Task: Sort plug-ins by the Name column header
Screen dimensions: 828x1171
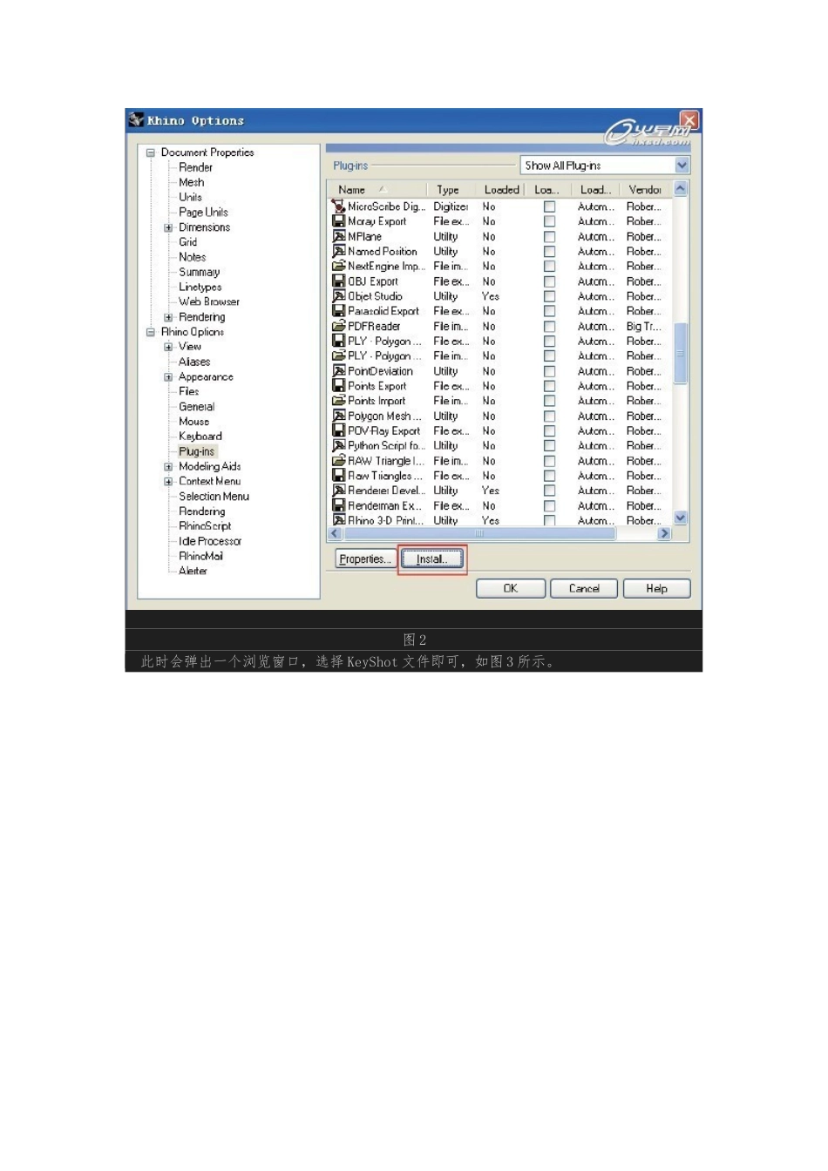Action: coord(377,189)
